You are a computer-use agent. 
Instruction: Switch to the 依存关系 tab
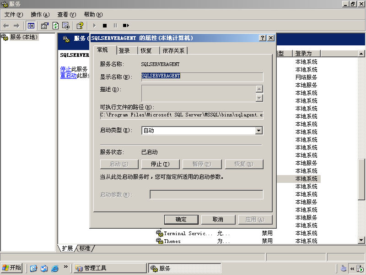coord(173,50)
